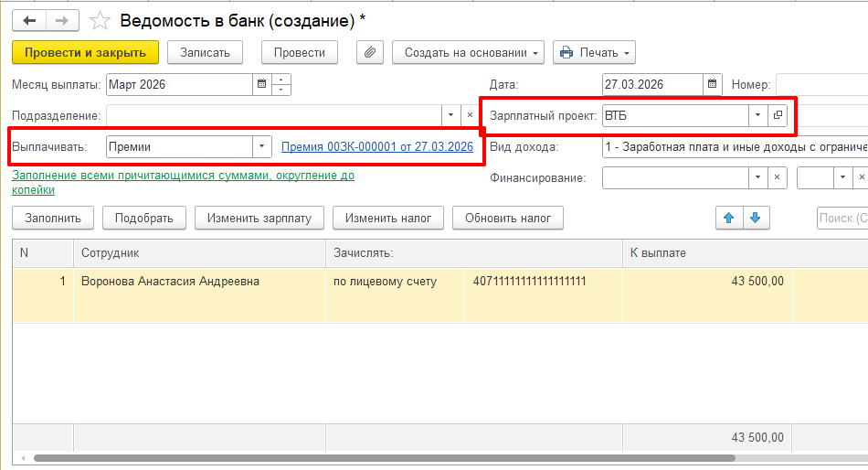Open the Печать dropdown menu

pos(594,52)
